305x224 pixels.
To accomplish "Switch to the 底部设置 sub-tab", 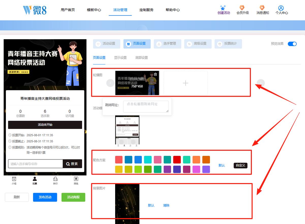I will coord(142,58).
